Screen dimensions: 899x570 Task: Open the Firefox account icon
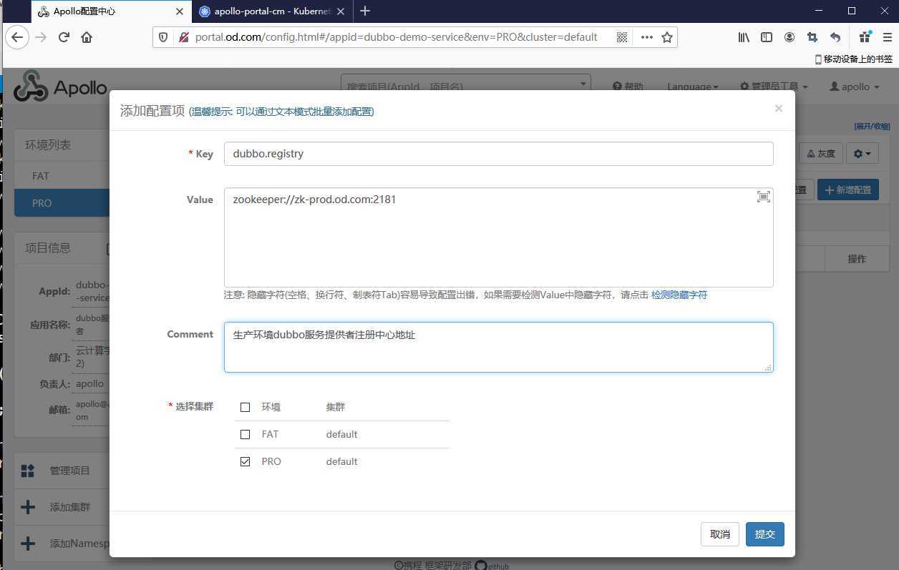(789, 37)
